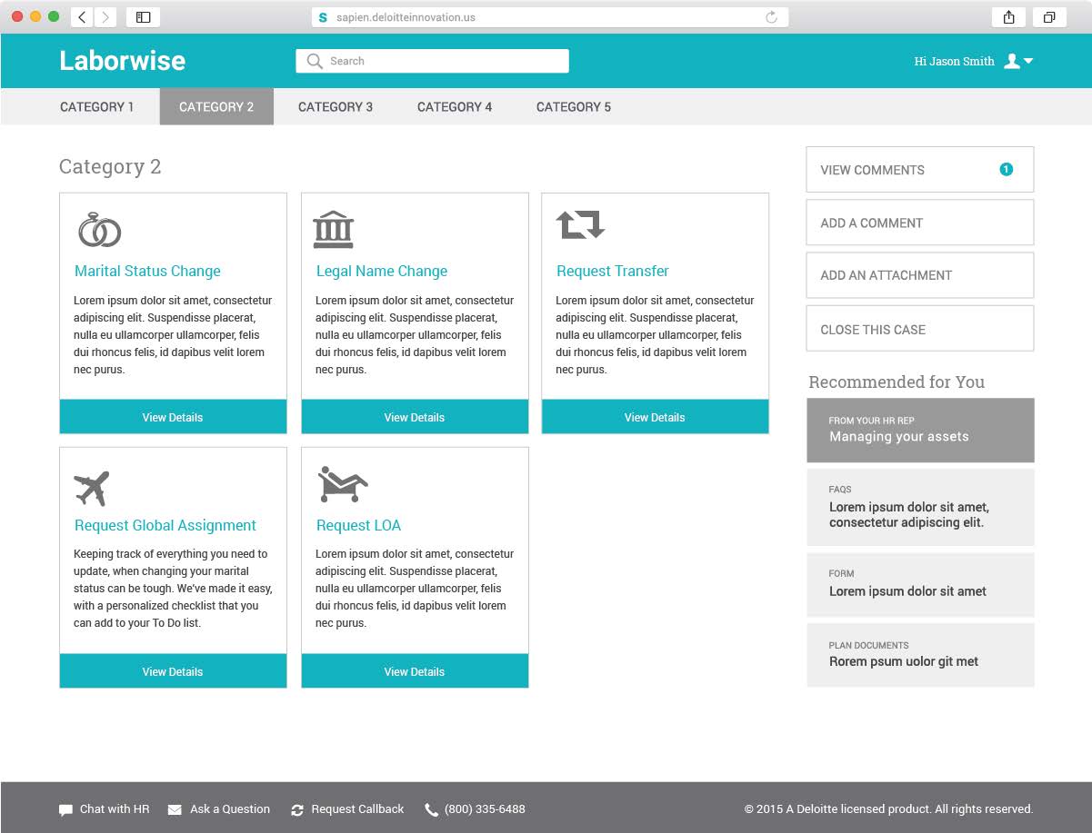
Task: Click the chat bubble icon in footer
Action: pyautogui.click(x=65, y=809)
